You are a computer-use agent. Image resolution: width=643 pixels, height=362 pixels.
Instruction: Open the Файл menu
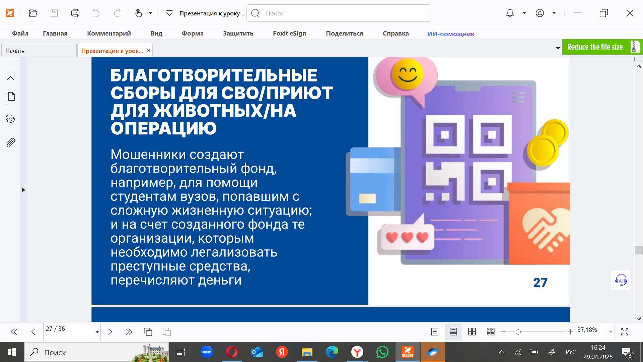[x=20, y=34]
